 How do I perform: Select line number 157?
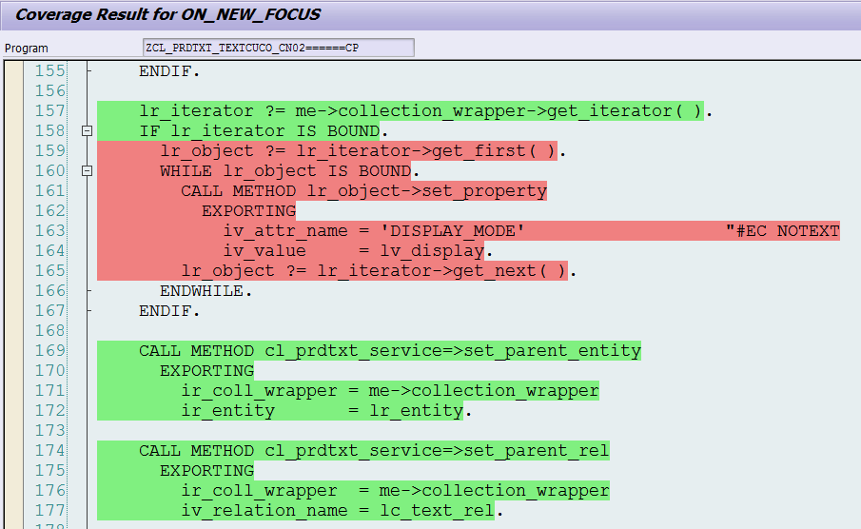click(50, 111)
